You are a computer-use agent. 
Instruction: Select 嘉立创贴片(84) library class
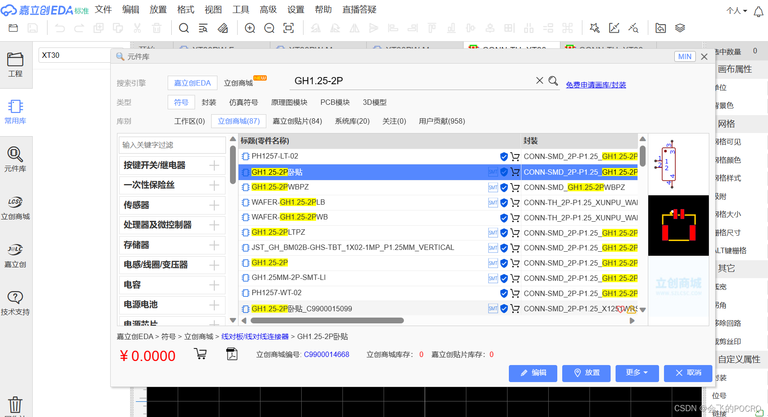click(297, 121)
